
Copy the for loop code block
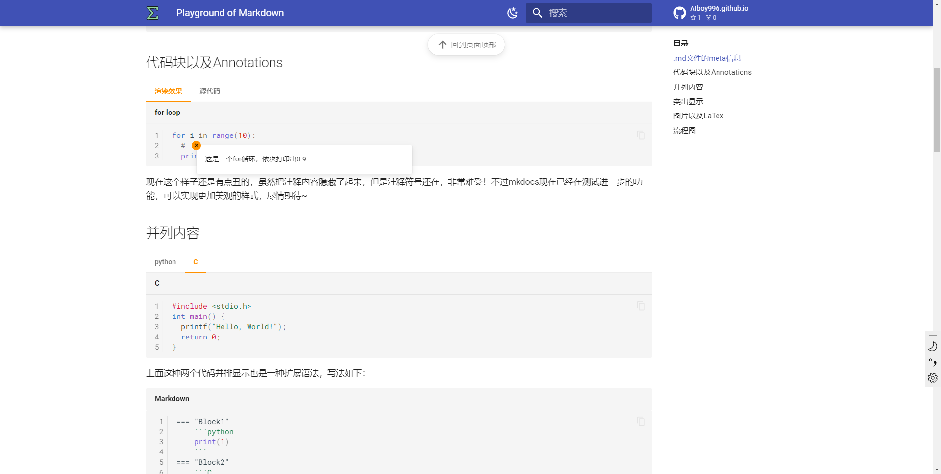641,135
